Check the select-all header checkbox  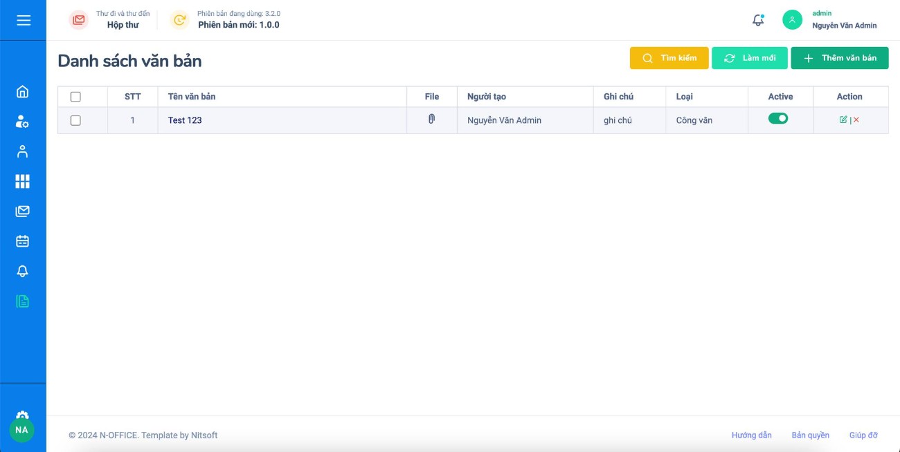76,97
